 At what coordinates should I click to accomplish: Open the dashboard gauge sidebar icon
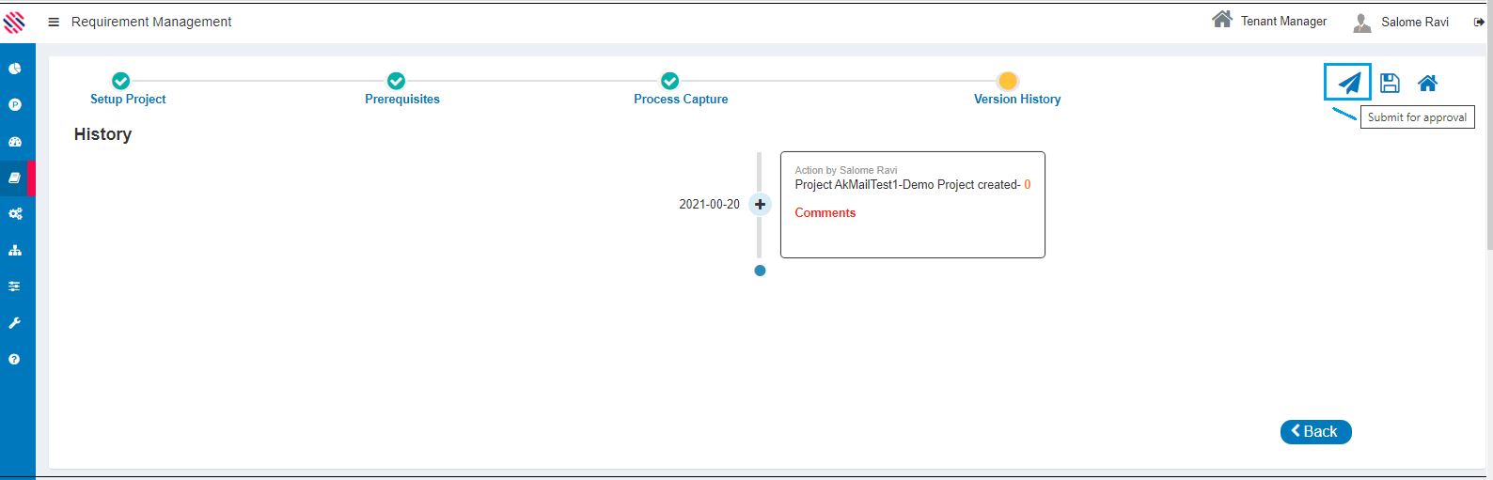15,142
